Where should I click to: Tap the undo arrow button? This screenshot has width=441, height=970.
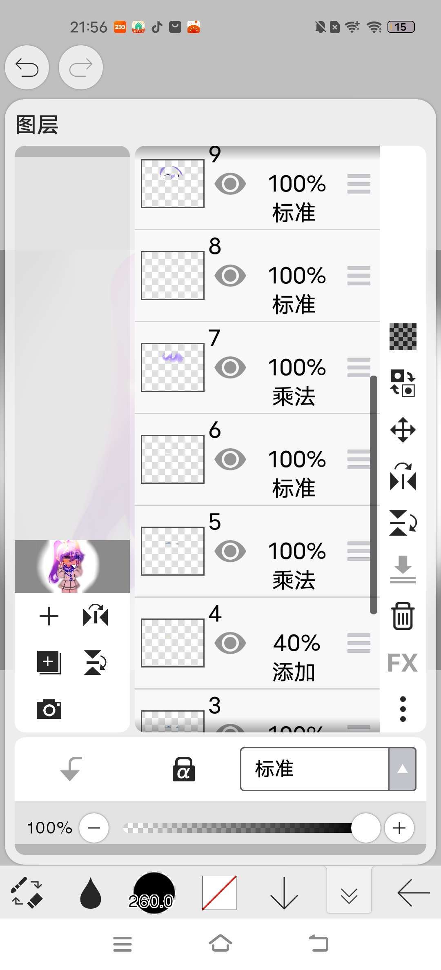[x=27, y=67]
